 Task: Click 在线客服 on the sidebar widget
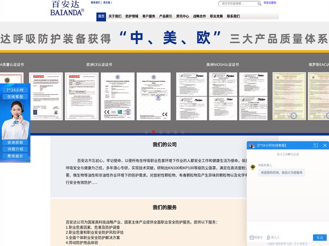pos(15,97)
